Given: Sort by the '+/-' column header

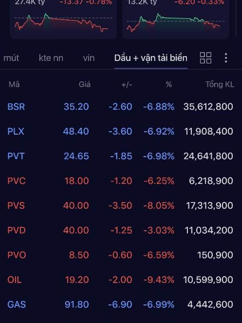Looking at the screenshot, I should pos(127,85).
